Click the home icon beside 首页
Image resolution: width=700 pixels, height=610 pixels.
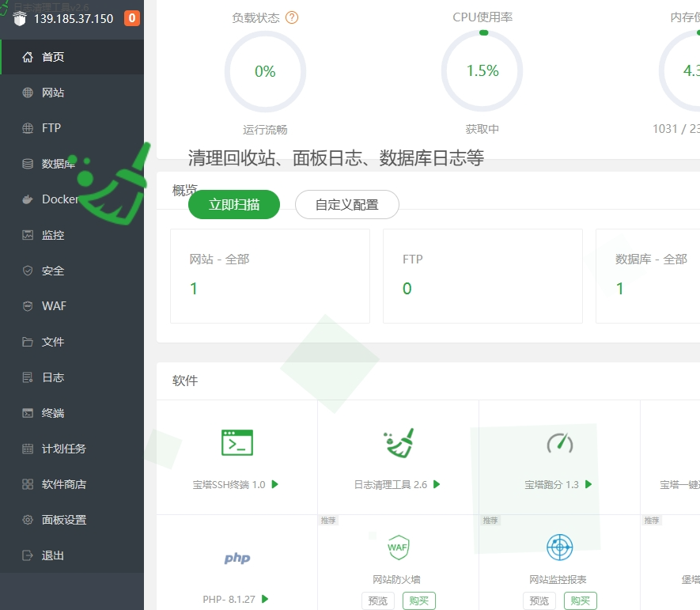click(28, 57)
